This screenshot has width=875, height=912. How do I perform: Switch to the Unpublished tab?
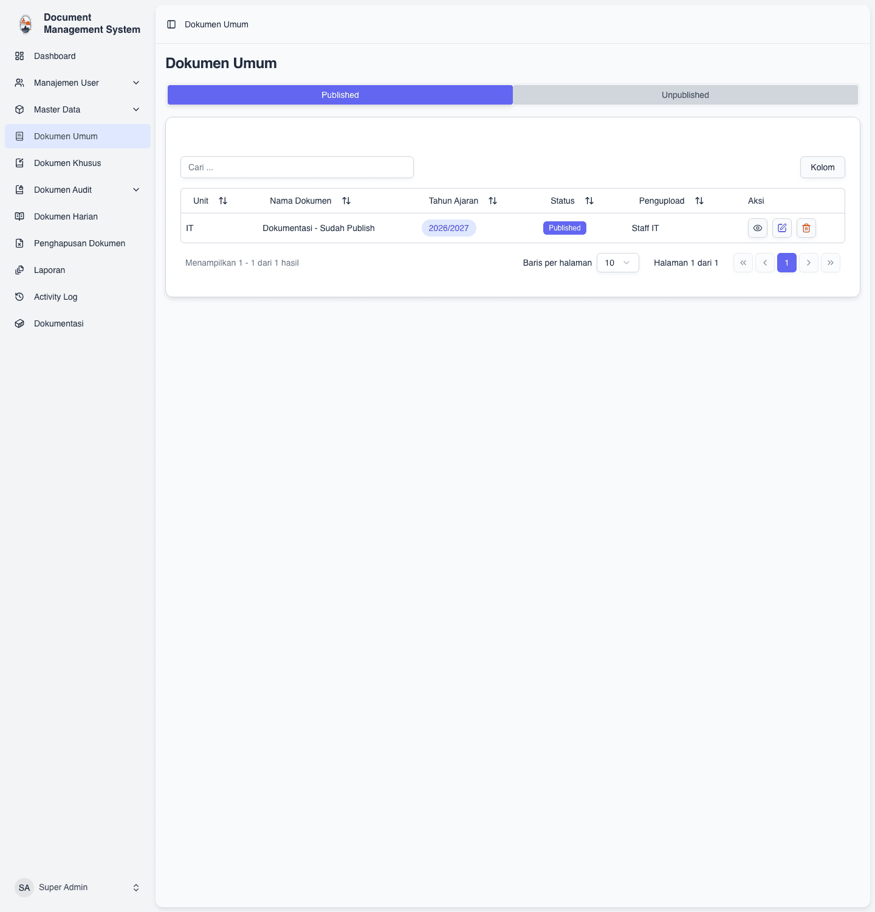(685, 95)
